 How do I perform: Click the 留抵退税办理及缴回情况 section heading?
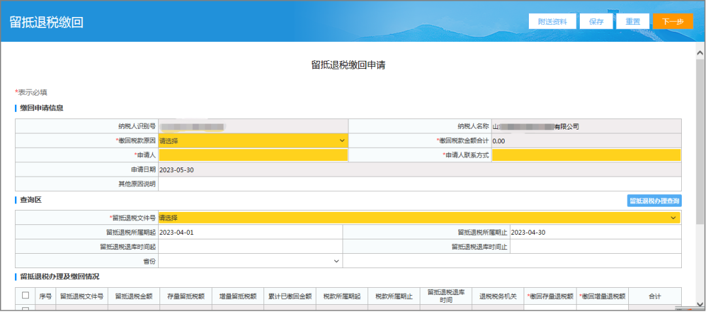point(59,277)
